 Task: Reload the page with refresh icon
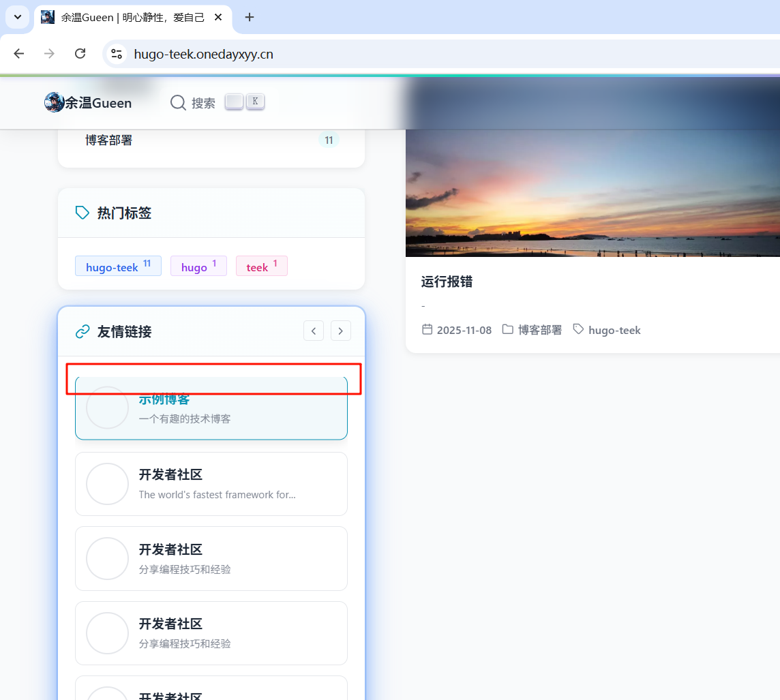(80, 54)
